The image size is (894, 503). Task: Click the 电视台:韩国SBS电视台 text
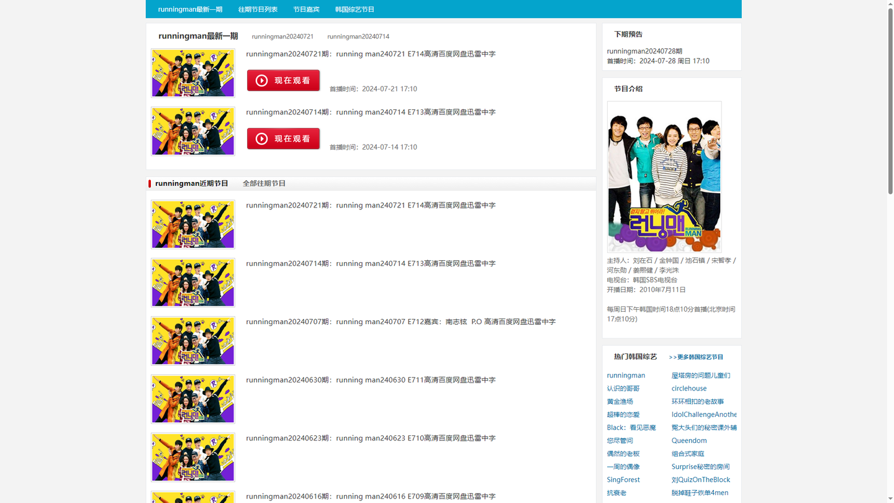click(x=642, y=280)
